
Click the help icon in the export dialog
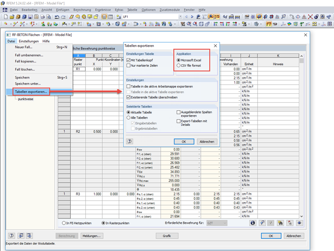[130, 141]
